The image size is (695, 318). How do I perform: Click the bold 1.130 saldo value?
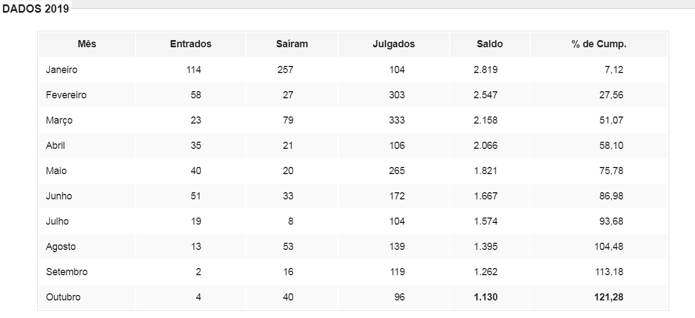(485, 297)
